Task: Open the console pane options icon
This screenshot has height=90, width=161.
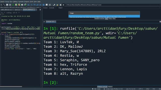Action: point(160,22)
